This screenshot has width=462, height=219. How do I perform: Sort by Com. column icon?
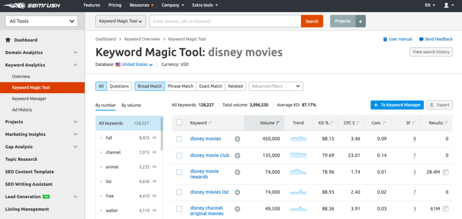point(384,123)
